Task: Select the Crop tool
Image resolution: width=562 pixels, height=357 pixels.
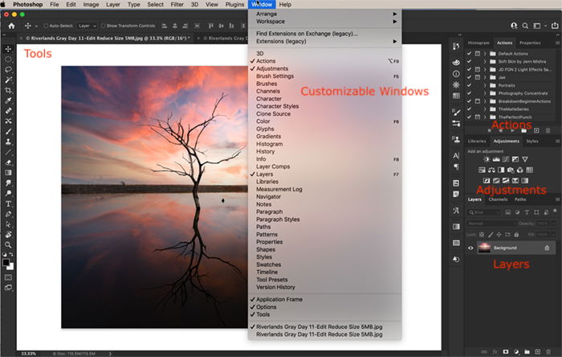Action: (x=8, y=90)
